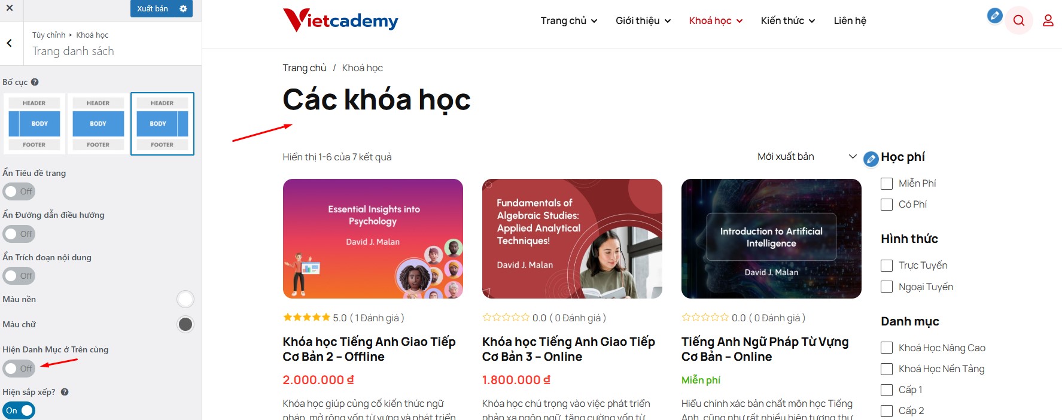Select the right-sidebar layout option
Image resolution: width=1062 pixels, height=420 pixels.
pyautogui.click(x=162, y=124)
